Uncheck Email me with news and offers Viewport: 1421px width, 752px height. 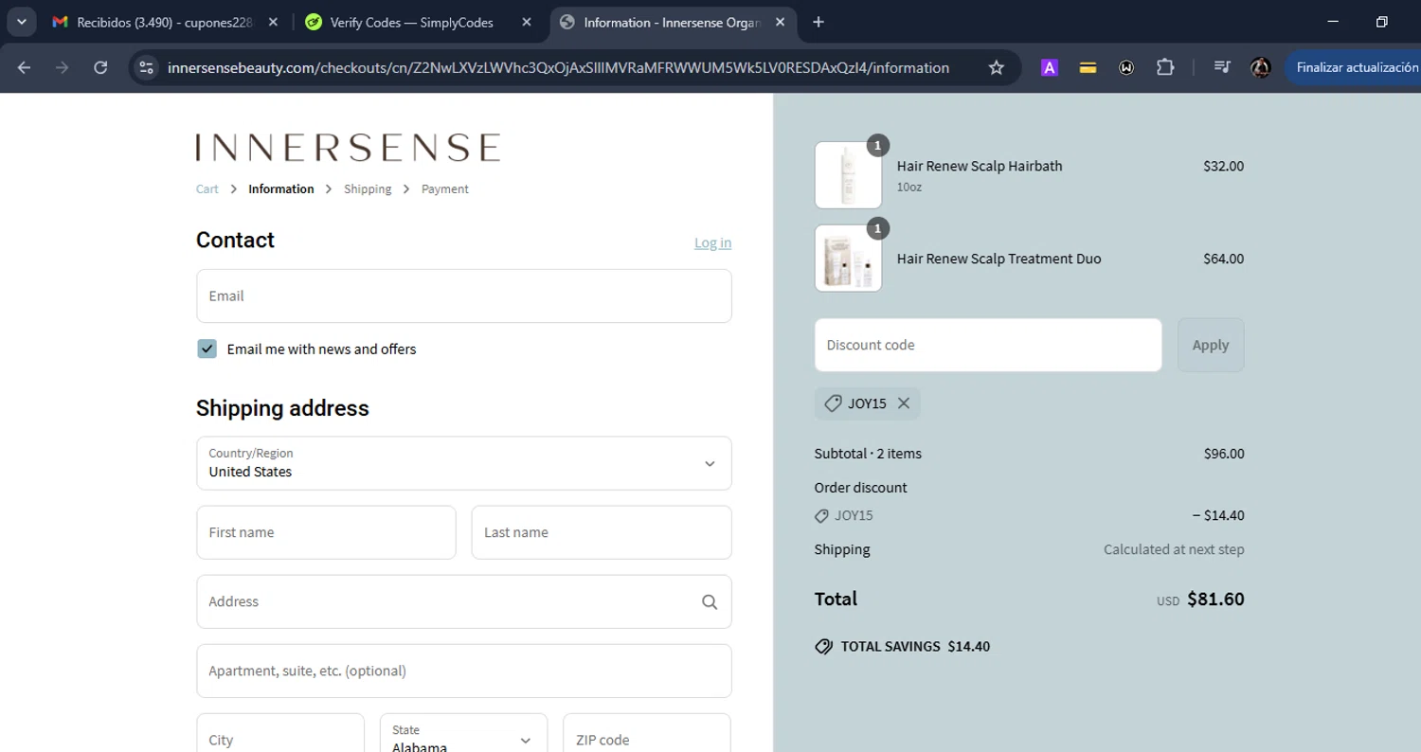tap(207, 349)
